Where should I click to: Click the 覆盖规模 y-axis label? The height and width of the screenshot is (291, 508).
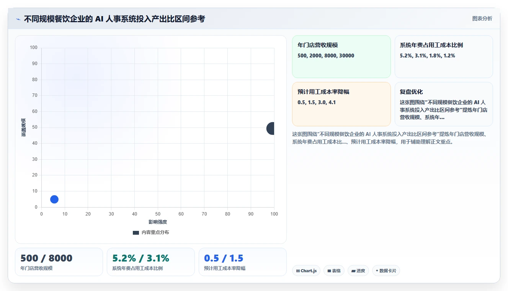tap(23, 128)
